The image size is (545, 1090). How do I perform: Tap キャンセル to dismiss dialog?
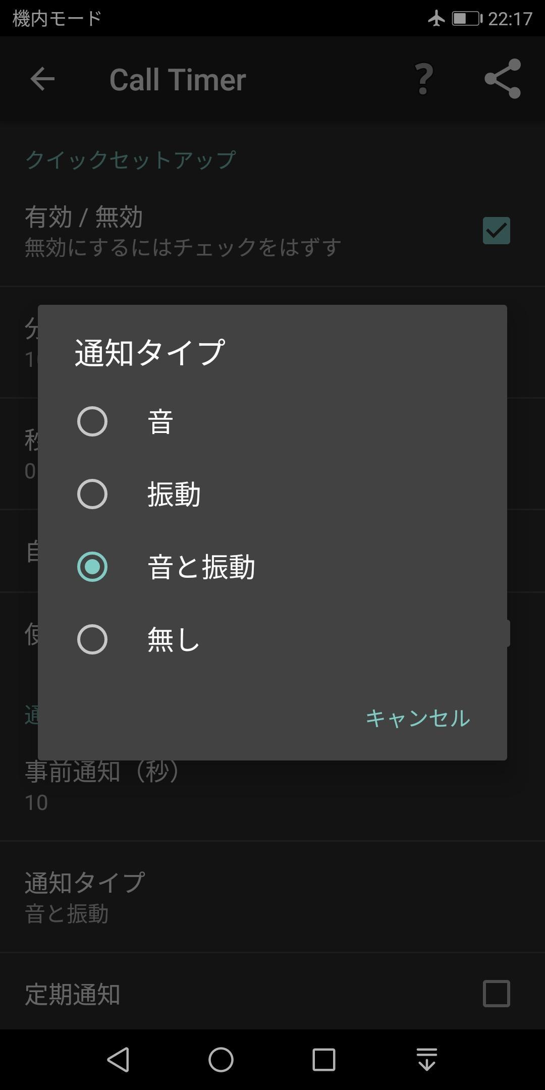(x=418, y=718)
